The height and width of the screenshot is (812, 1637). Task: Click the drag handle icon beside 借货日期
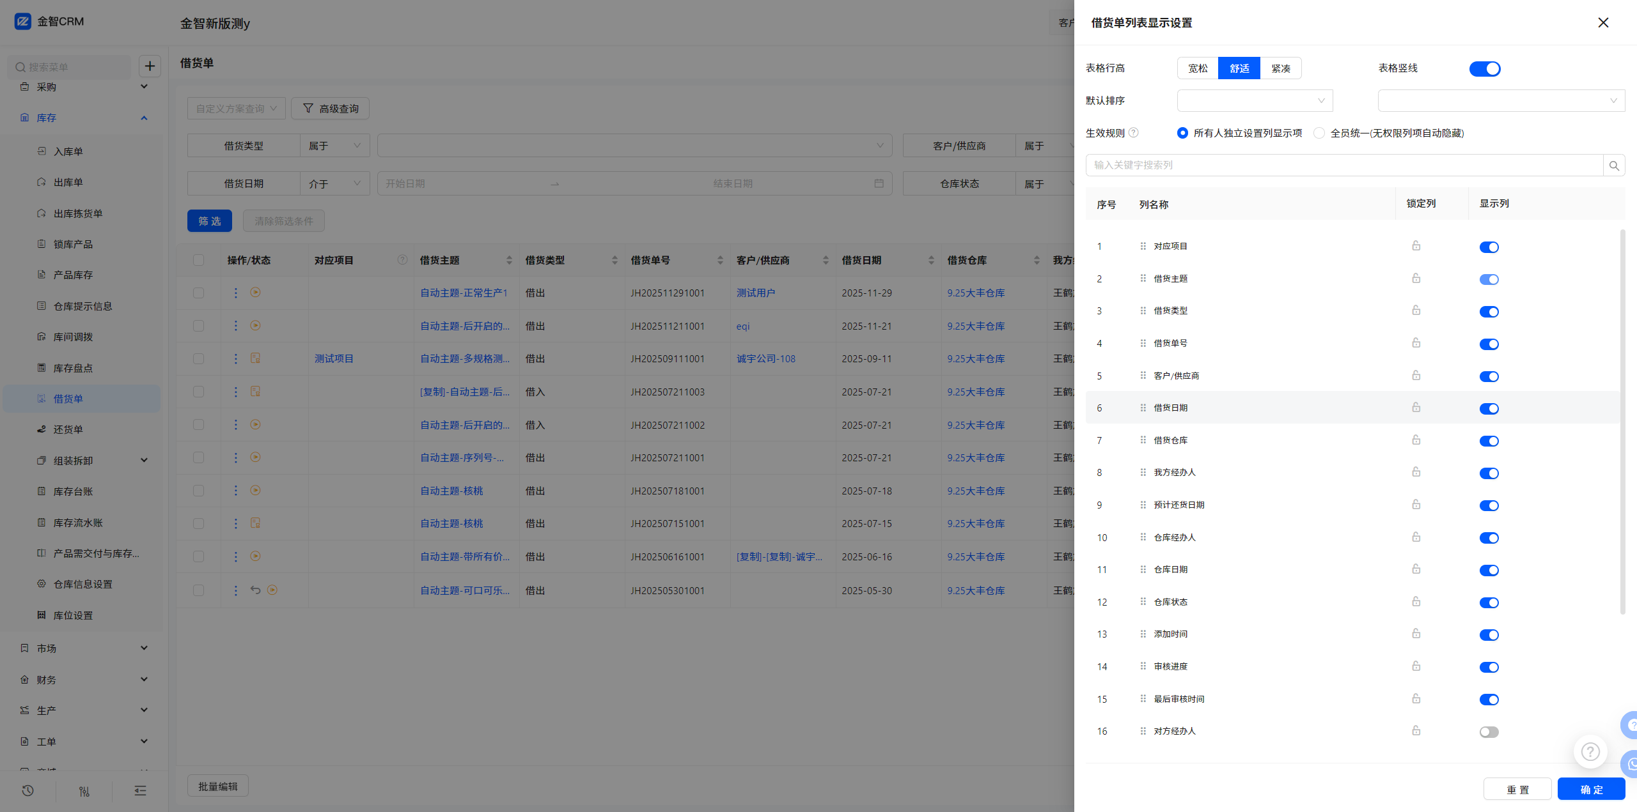point(1143,408)
